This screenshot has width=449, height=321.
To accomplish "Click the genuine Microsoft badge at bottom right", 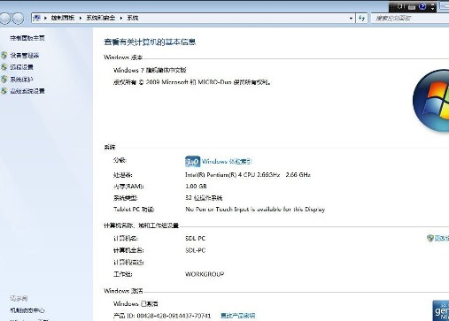I will 441,310.
